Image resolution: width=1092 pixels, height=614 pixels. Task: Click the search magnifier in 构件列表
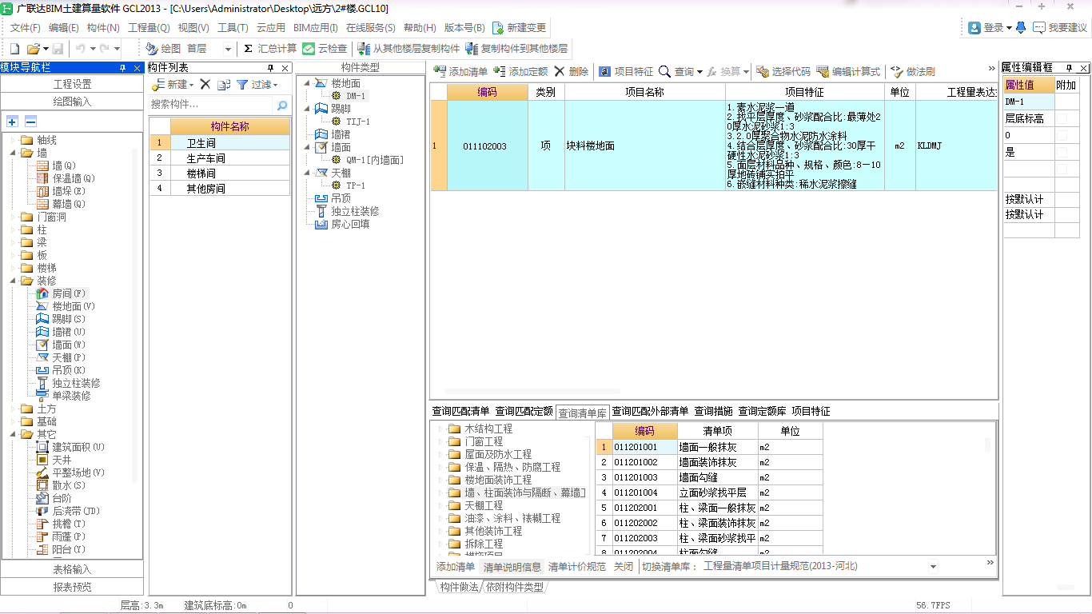tap(281, 105)
